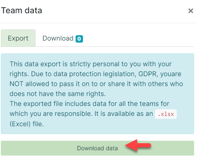Image resolution: width=197 pixels, height=161 pixels.
Task: Click the blue 0 count badge
Action: tap(79, 39)
